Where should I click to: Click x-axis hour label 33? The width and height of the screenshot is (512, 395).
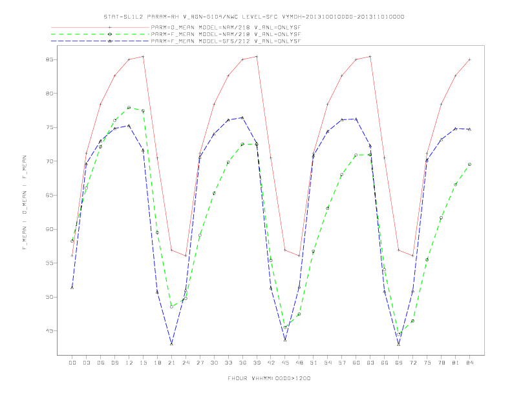coord(228,363)
